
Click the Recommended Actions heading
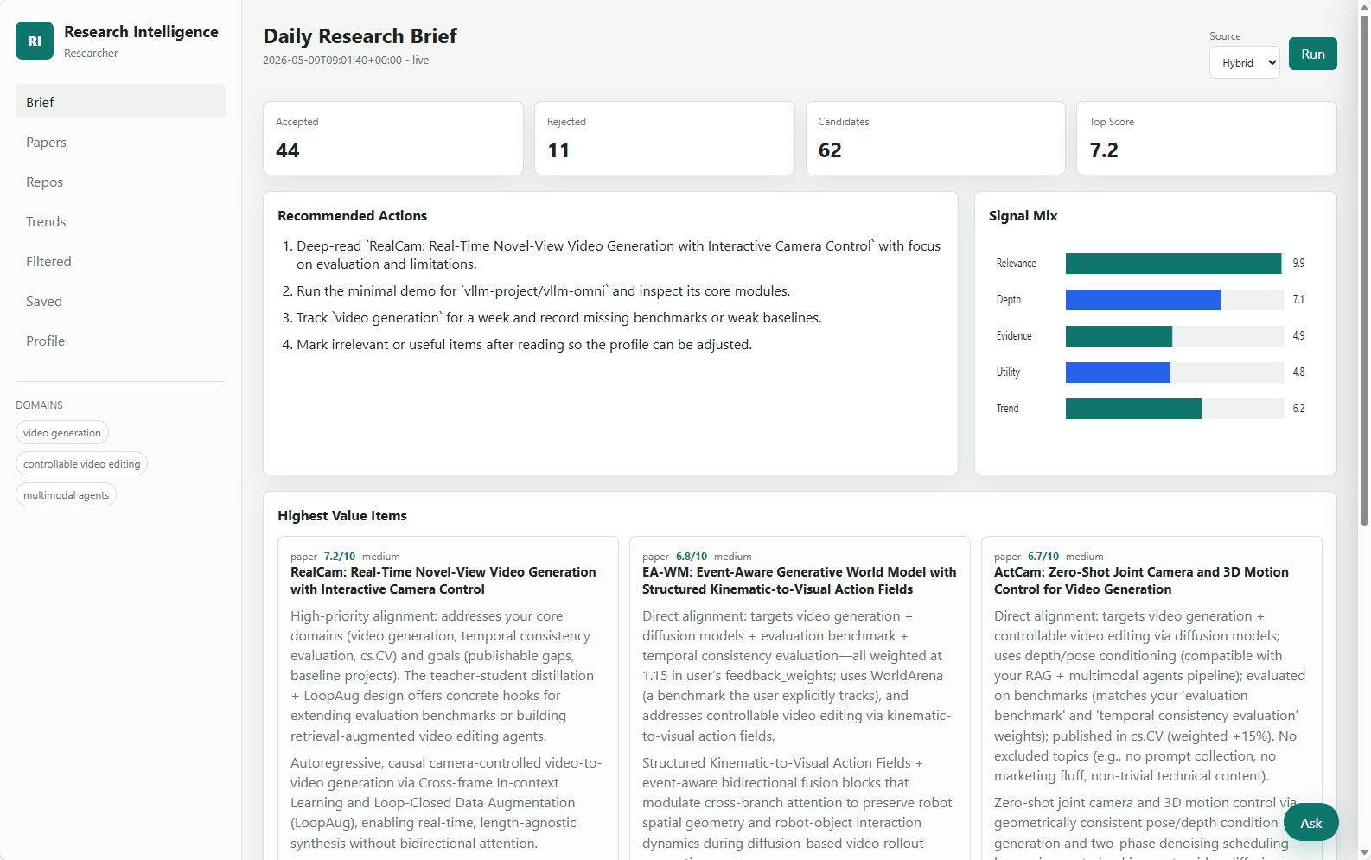[x=352, y=216]
